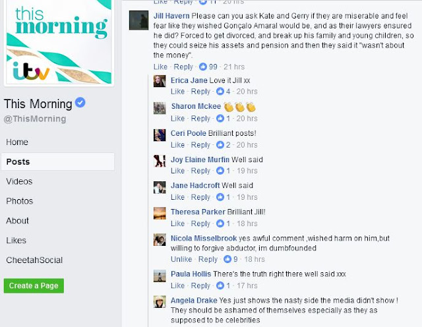
Task: Open the Videos section in sidebar
Action: tap(19, 181)
